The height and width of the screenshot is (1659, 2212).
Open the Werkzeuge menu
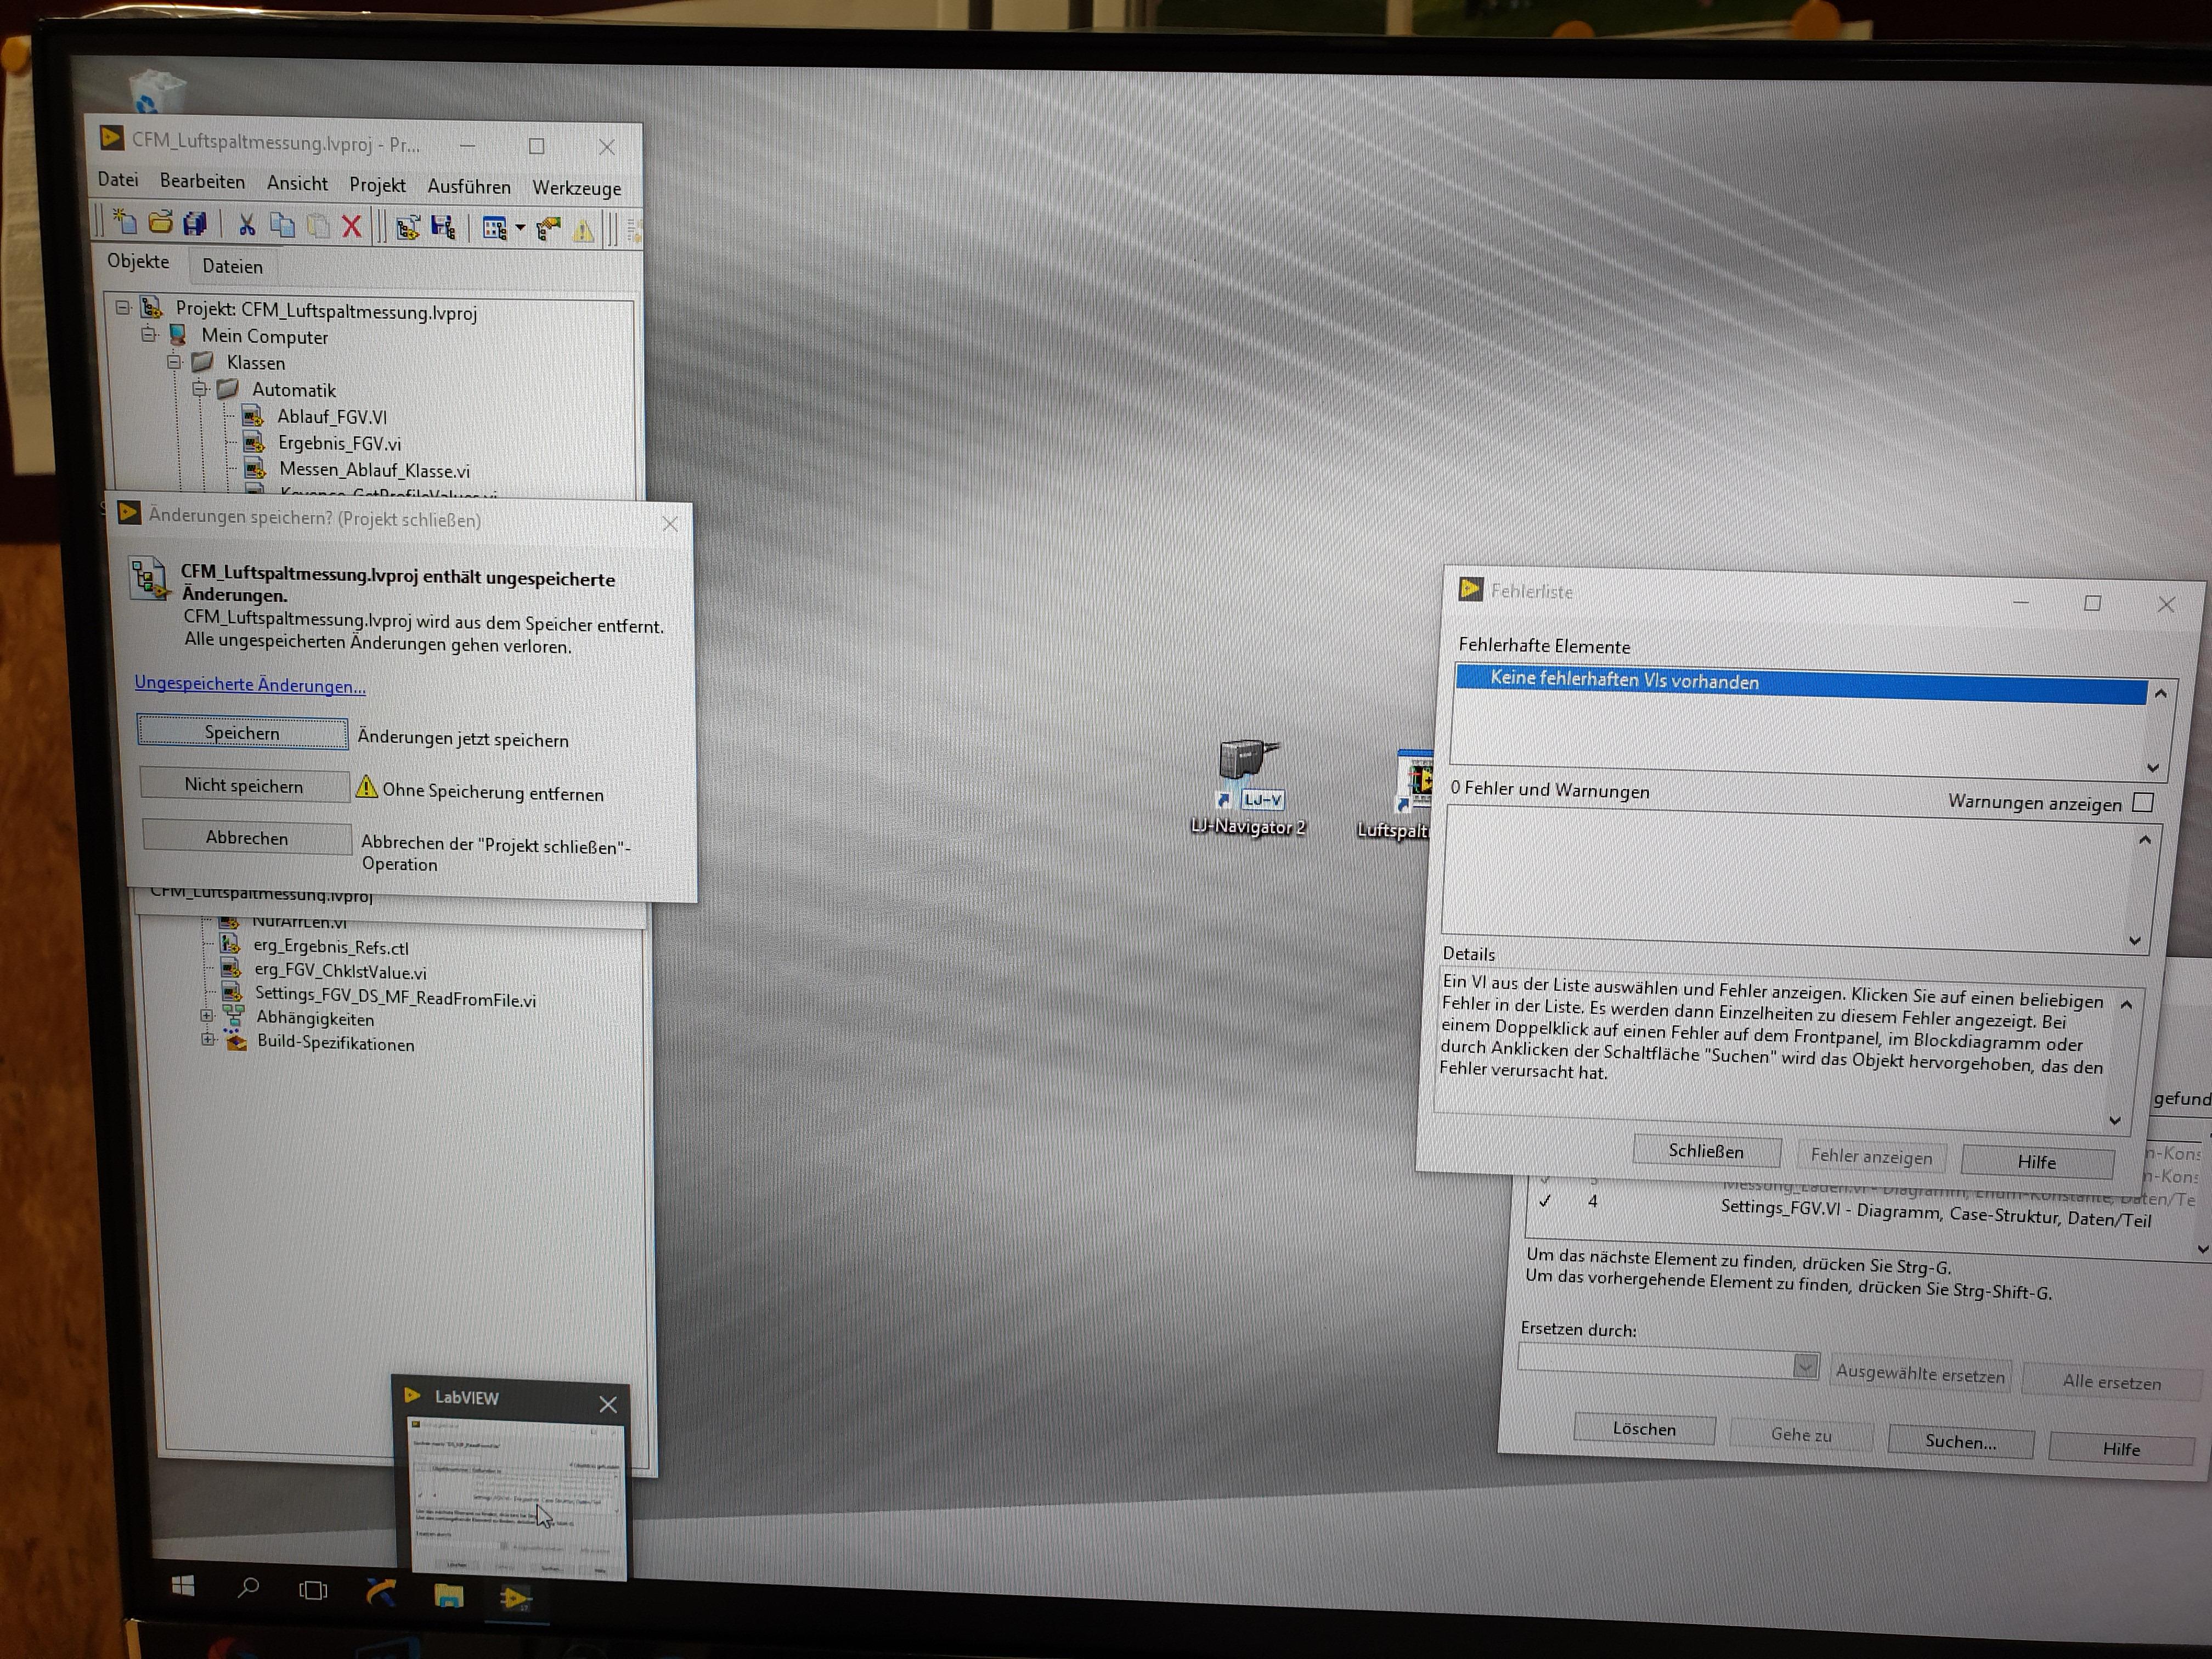coord(576,188)
